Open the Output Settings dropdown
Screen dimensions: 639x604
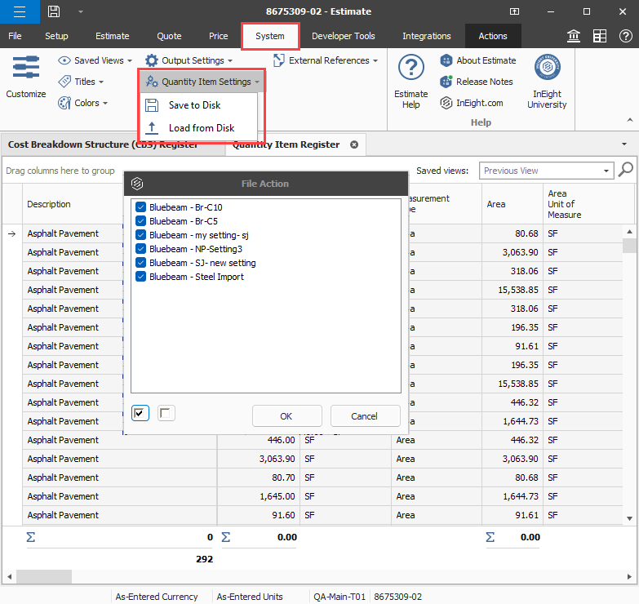(189, 60)
